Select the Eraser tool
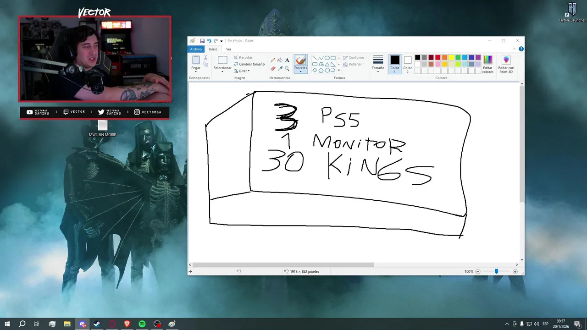 273,68
